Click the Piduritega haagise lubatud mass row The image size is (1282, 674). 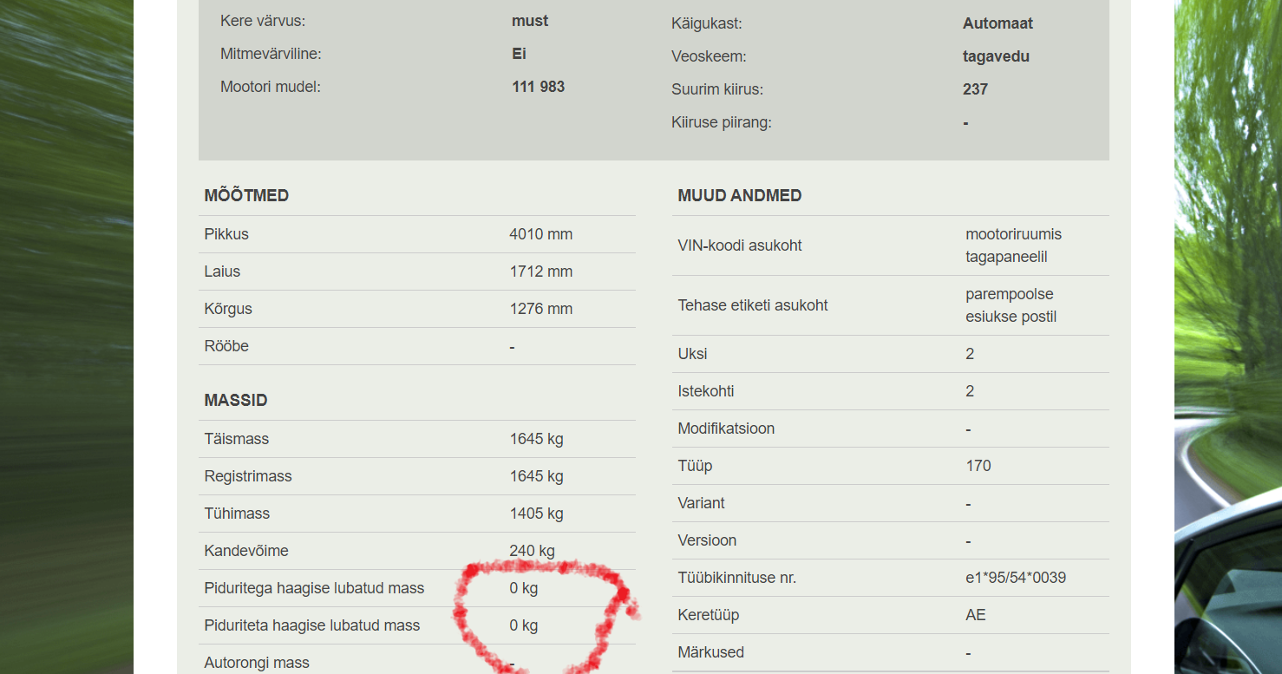417,588
